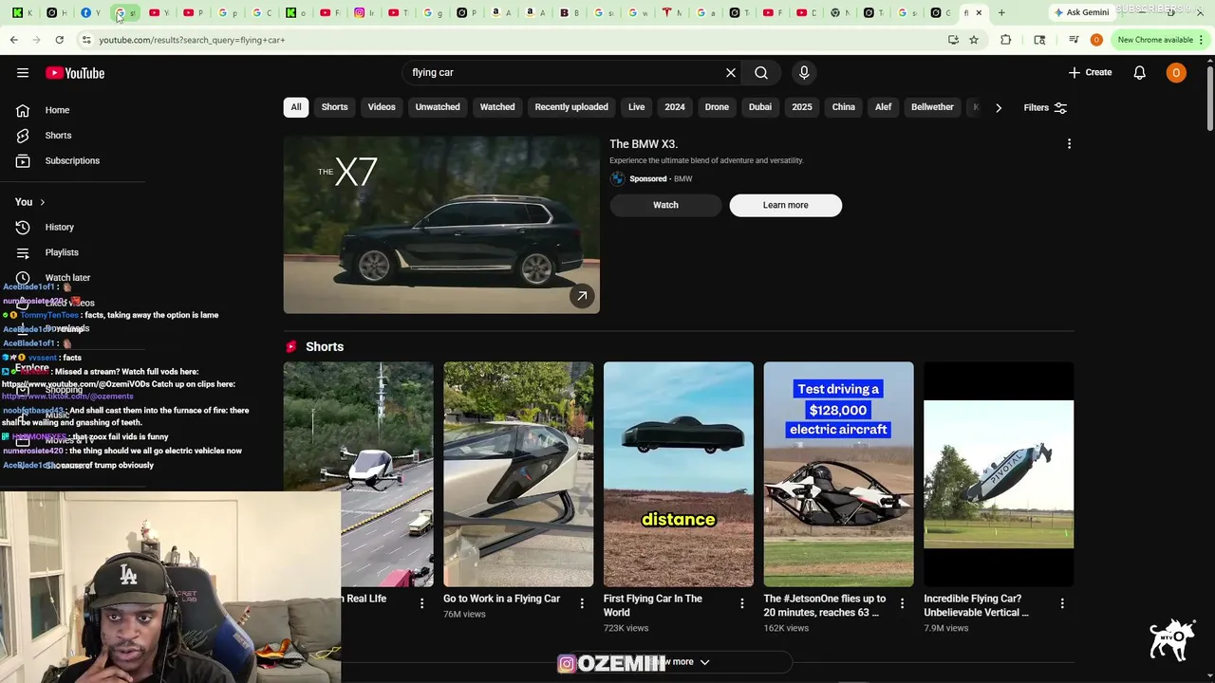Open the BMW X3 ad options menu
The width and height of the screenshot is (1215, 683).
pyautogui.click(x=1069, y=144)
